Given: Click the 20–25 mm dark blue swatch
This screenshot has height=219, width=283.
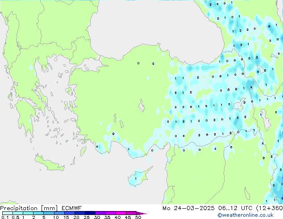Looking at the screenshot, I should coord(79,213).
